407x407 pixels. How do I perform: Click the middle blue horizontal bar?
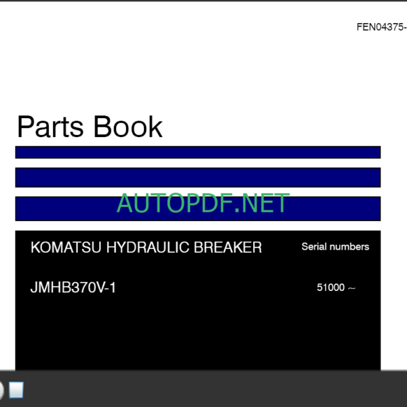pyautogui.click(x=197, y=178)
